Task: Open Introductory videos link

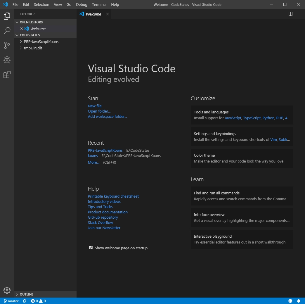Action: coord(104,201)
